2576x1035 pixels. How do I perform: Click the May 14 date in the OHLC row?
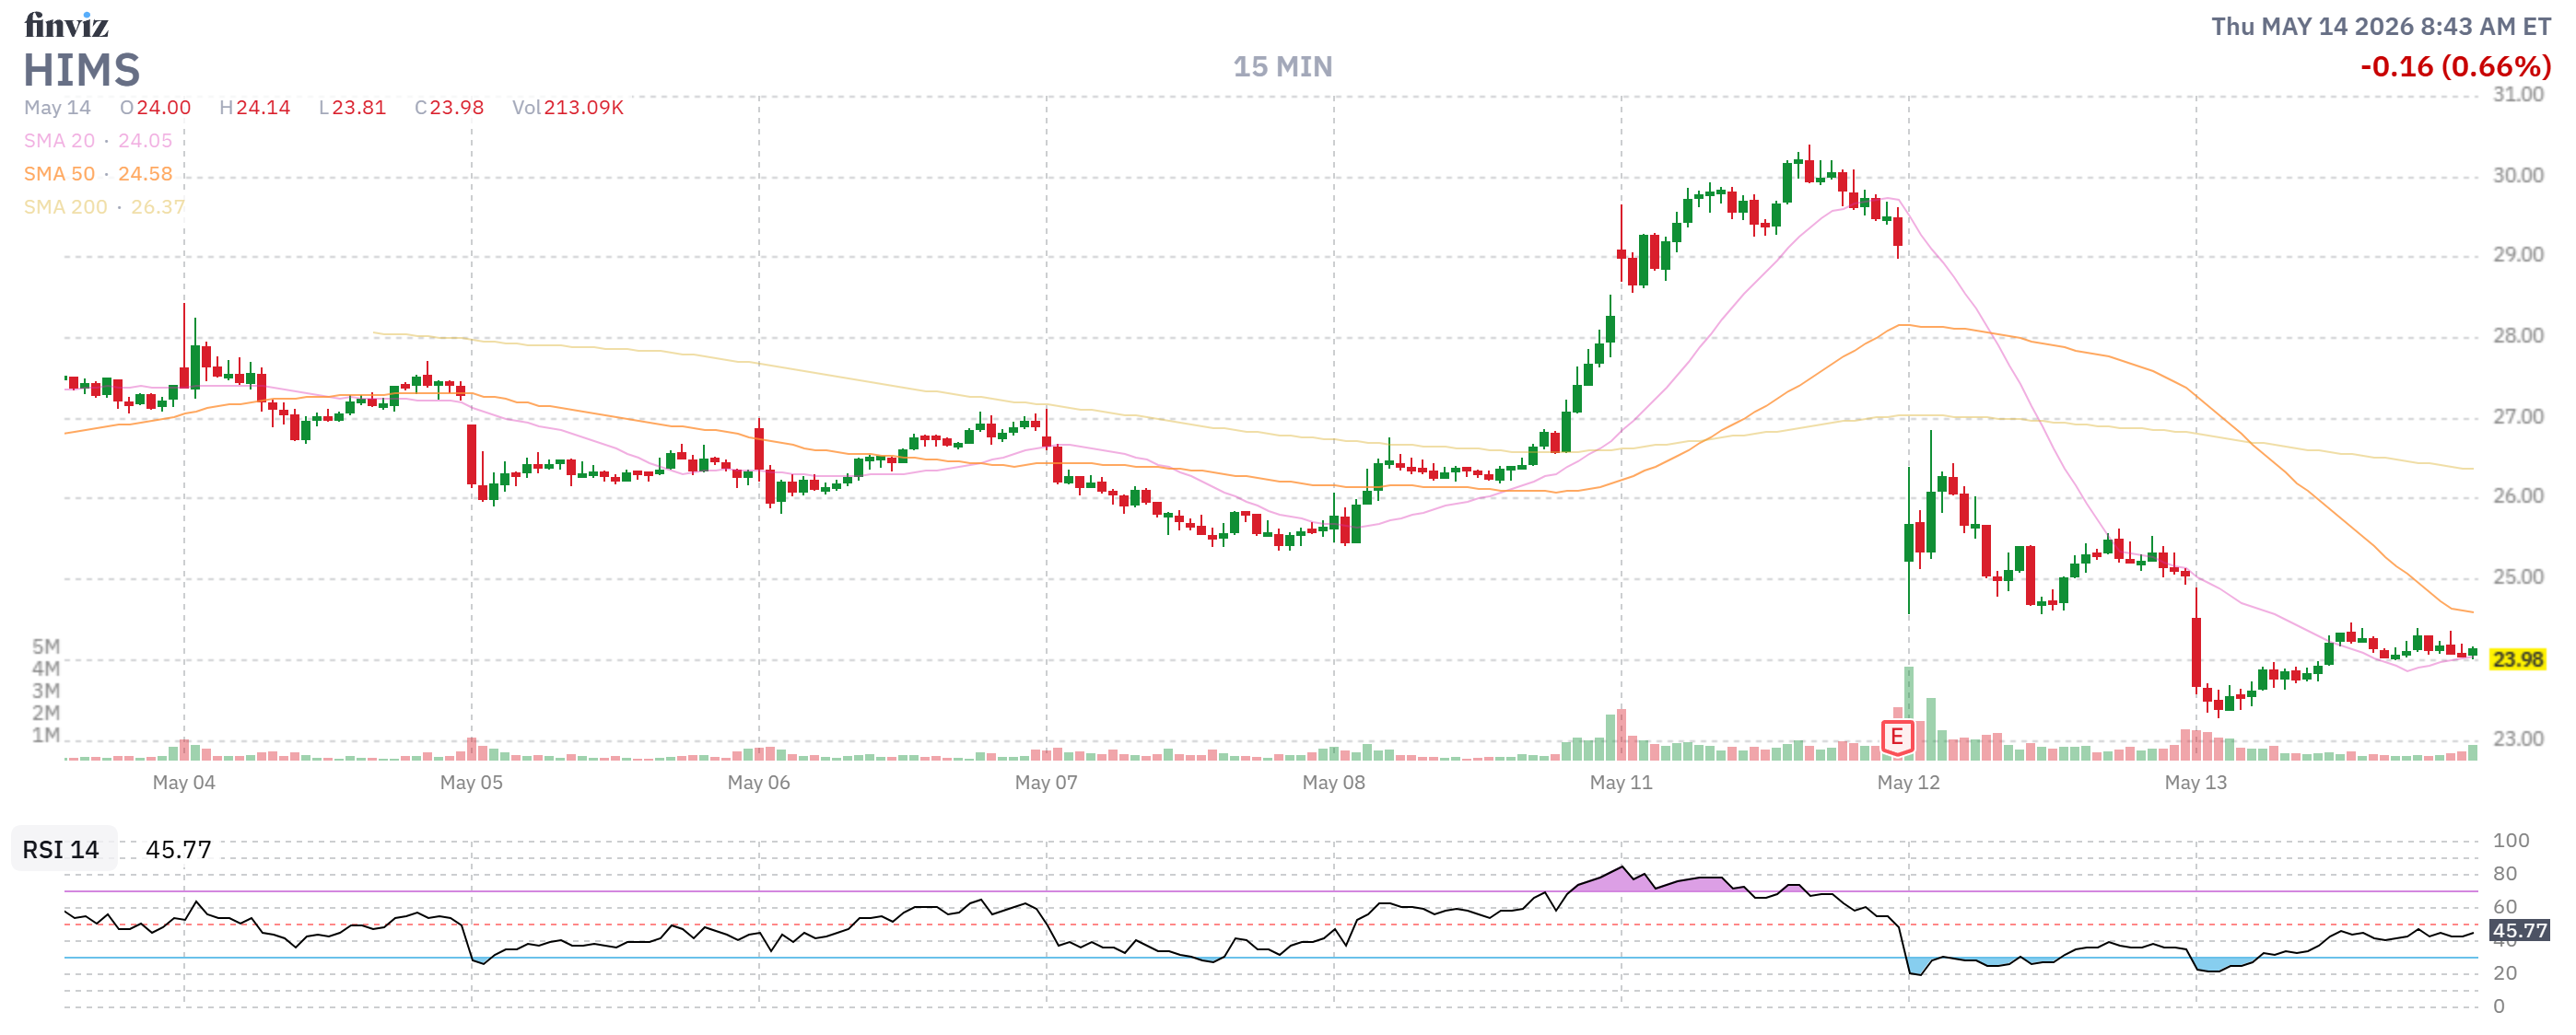pos(57,107)
